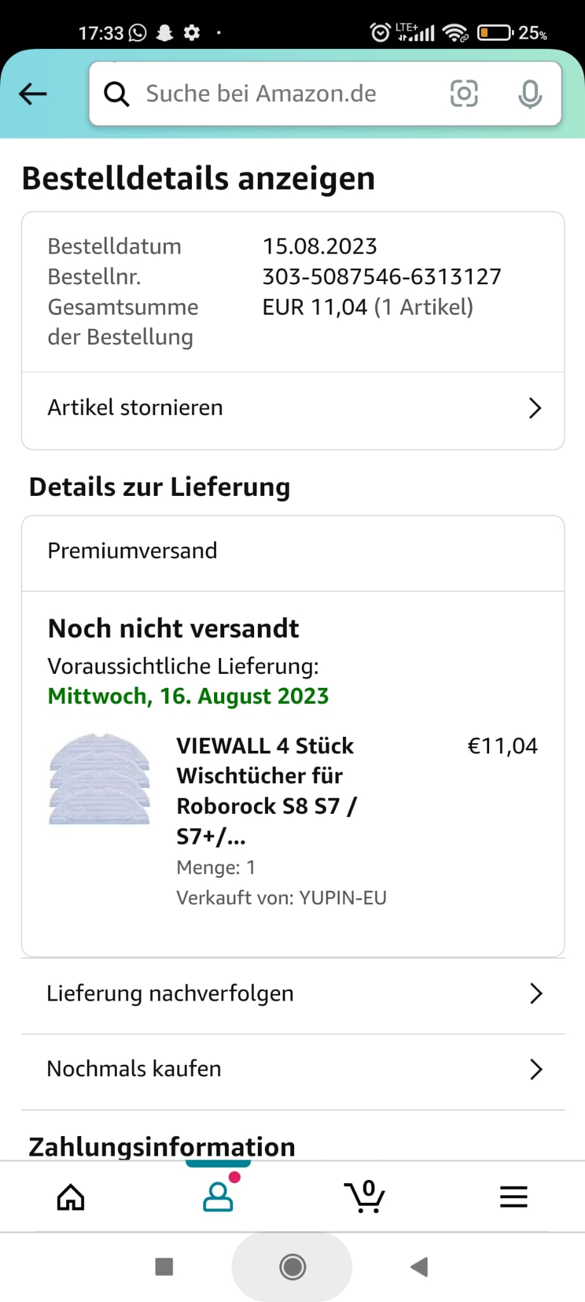This screenshot has width=585, height=1302.
Task: Tap the Artikel stornieren label
Action: click(135, 408)
